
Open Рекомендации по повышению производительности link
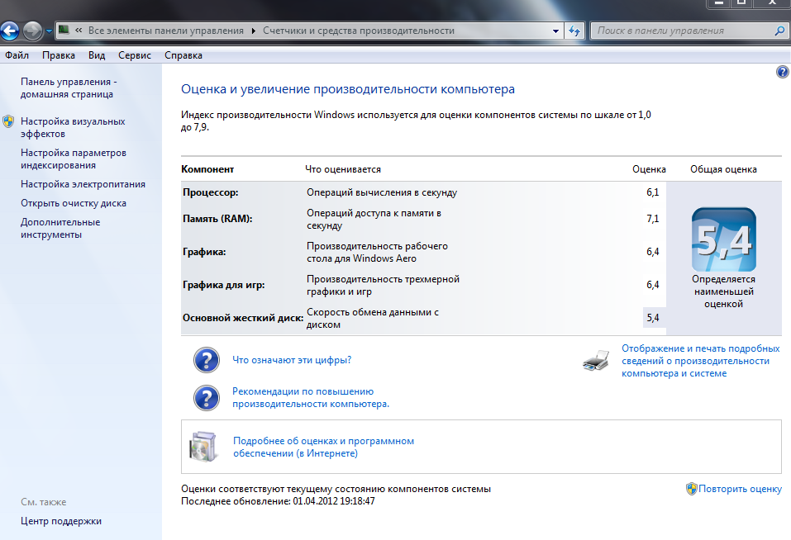click(x=310, y=398)
